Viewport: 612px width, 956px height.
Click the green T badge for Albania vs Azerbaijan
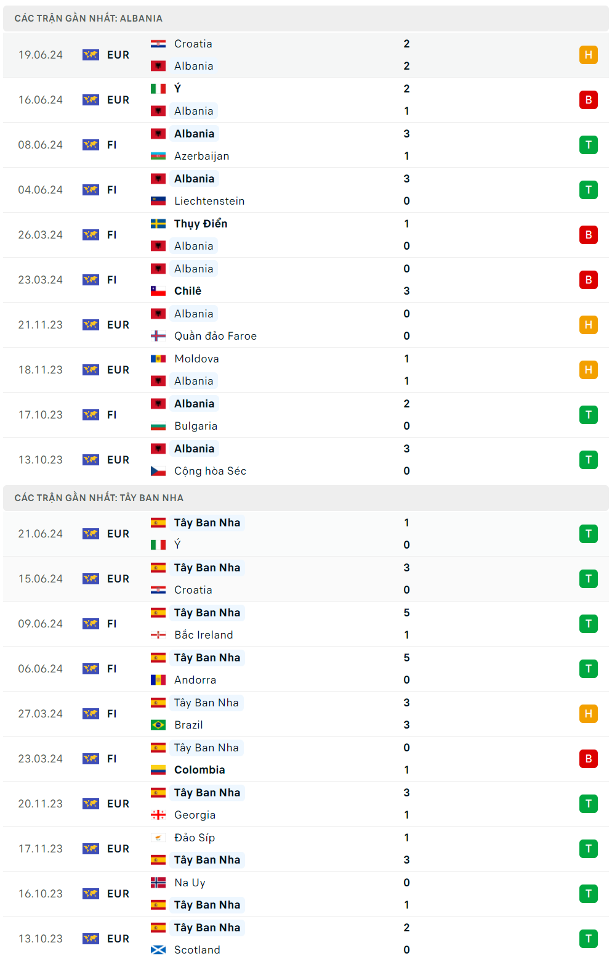tap(588, 145)
